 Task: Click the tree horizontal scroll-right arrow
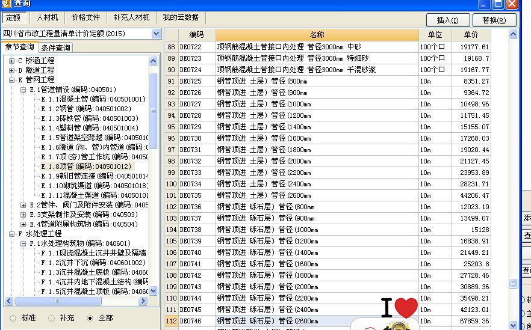point(143,301)
